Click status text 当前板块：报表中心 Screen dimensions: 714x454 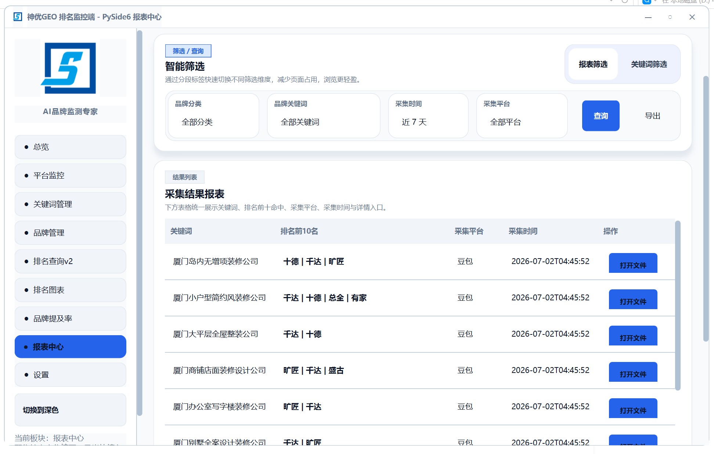49,438
